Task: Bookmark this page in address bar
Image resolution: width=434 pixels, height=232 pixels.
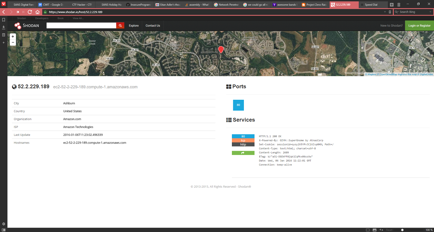Action: pos(390,12)
